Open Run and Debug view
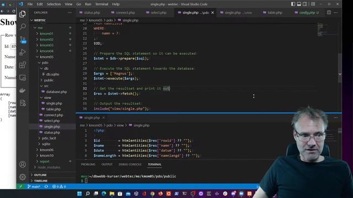 click(x=22, y=52)
